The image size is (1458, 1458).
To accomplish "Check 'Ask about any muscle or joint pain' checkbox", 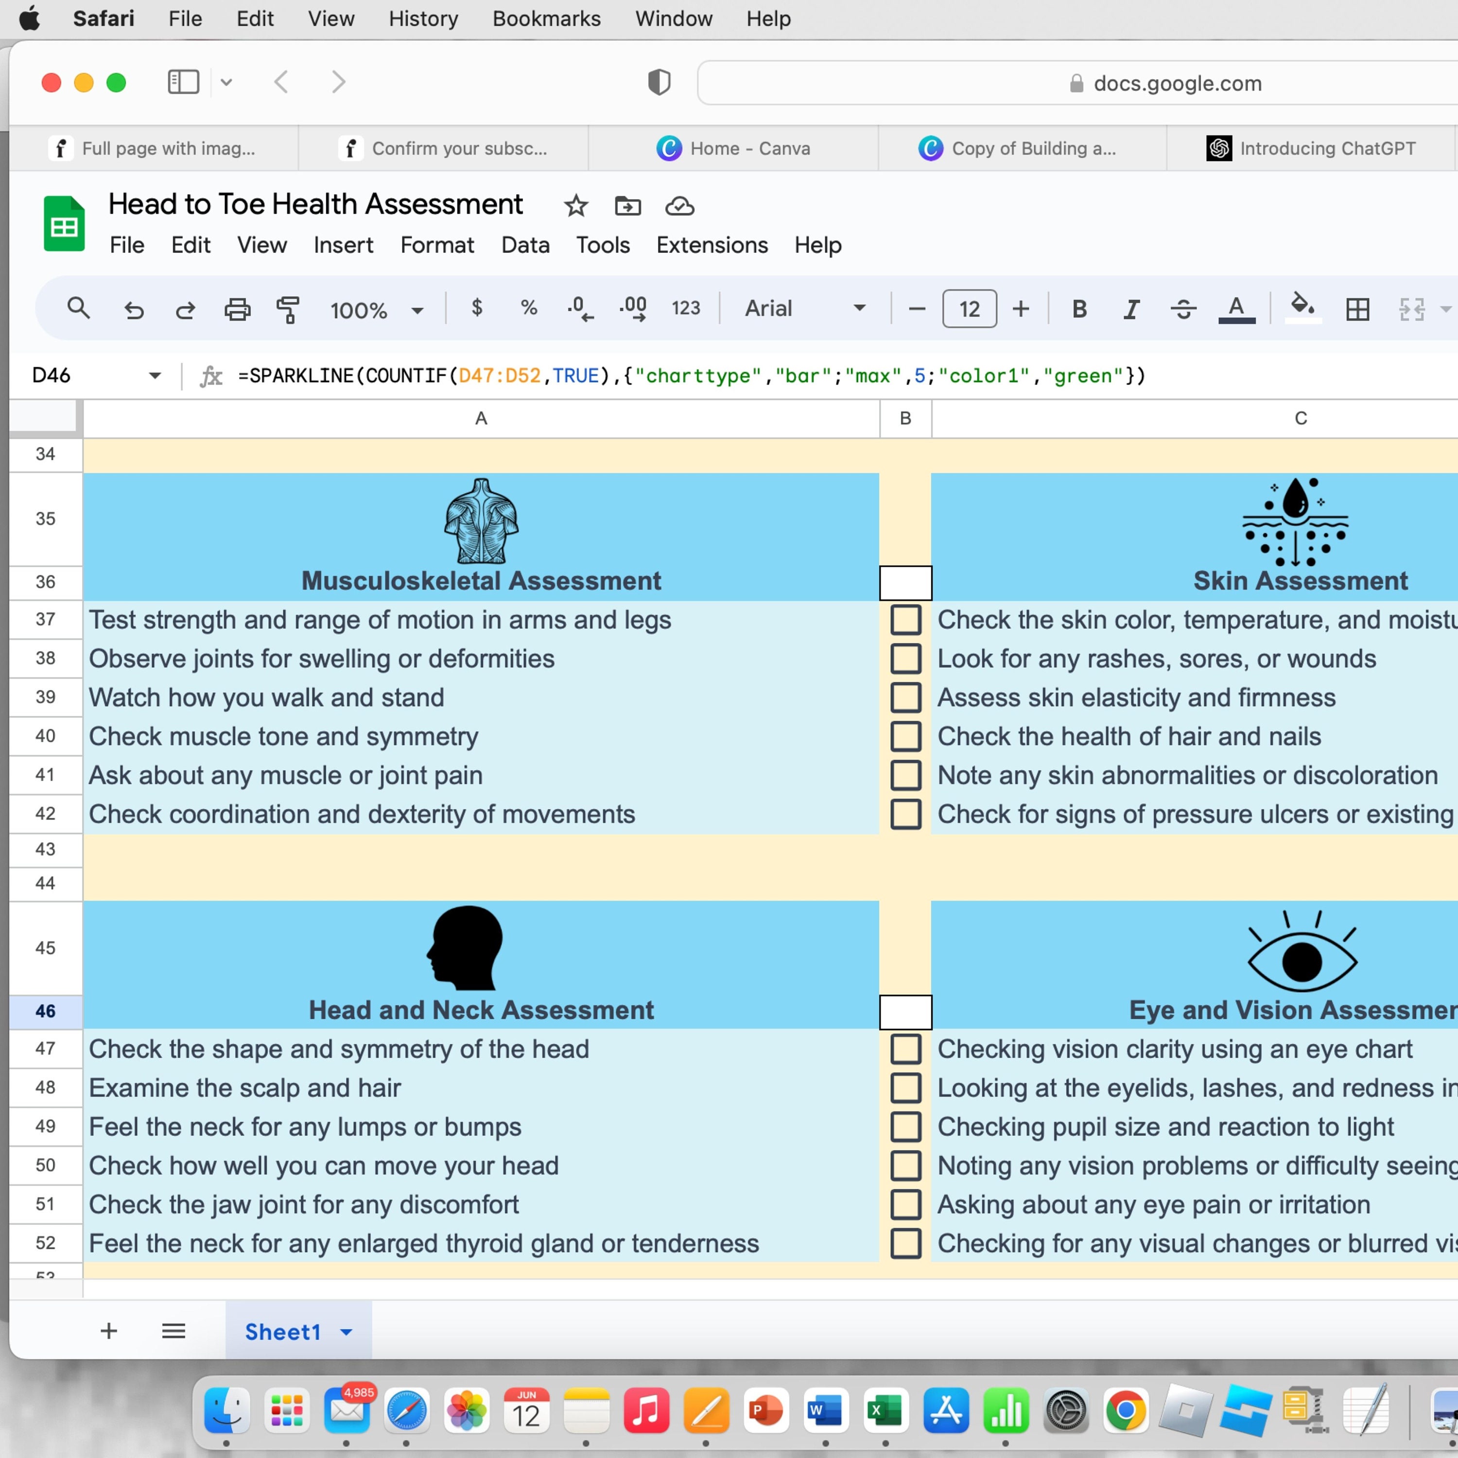I will [905, 775].
